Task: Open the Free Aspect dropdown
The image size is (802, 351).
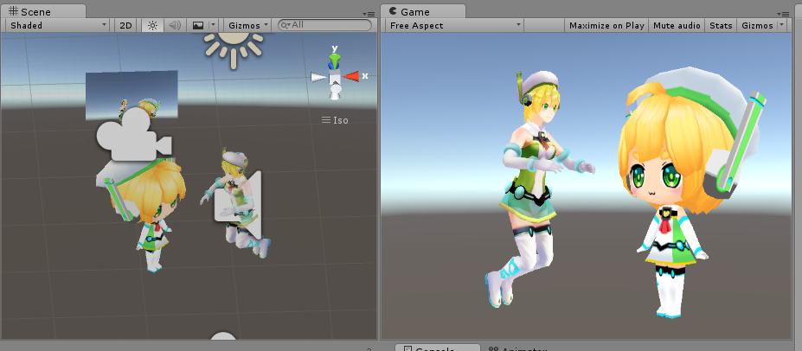Action: pyautogui.click(x=454, y=26)
